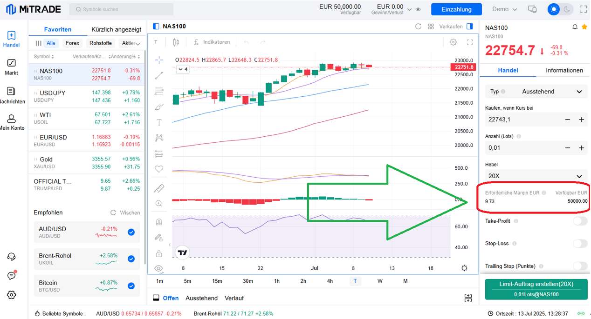The height and width of the screenshot is (319, 591).
Task: Click the Limit-Auftrag erstellen button
Action: [536, 289]
